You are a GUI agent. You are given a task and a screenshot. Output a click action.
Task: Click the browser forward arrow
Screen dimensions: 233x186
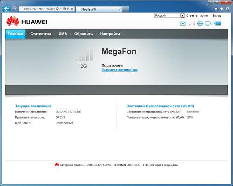14,9
